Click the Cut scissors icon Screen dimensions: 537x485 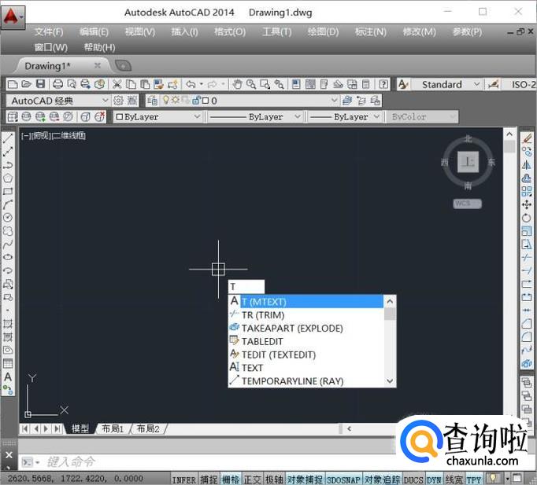click(117, 84)
